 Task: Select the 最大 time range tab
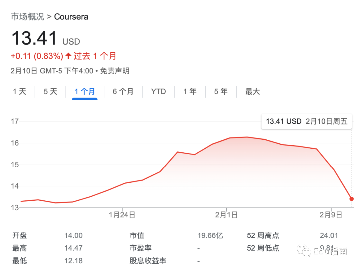253,91
